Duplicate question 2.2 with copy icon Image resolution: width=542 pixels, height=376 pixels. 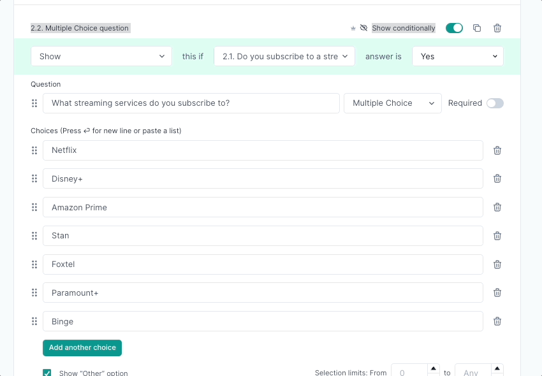pos(477,28)
